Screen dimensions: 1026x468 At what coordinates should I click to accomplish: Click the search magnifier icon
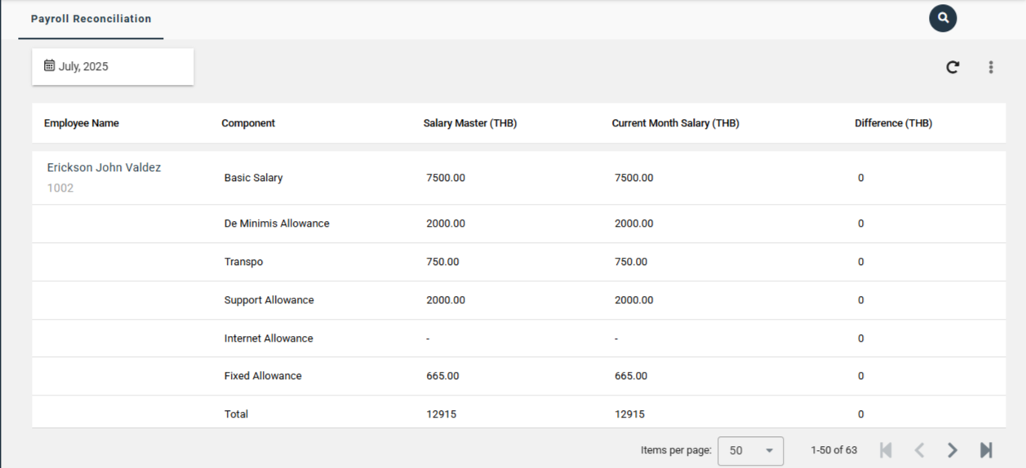point(943,18)
